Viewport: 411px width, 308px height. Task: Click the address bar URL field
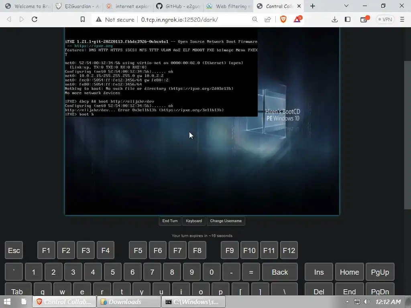tap(179, 19)
